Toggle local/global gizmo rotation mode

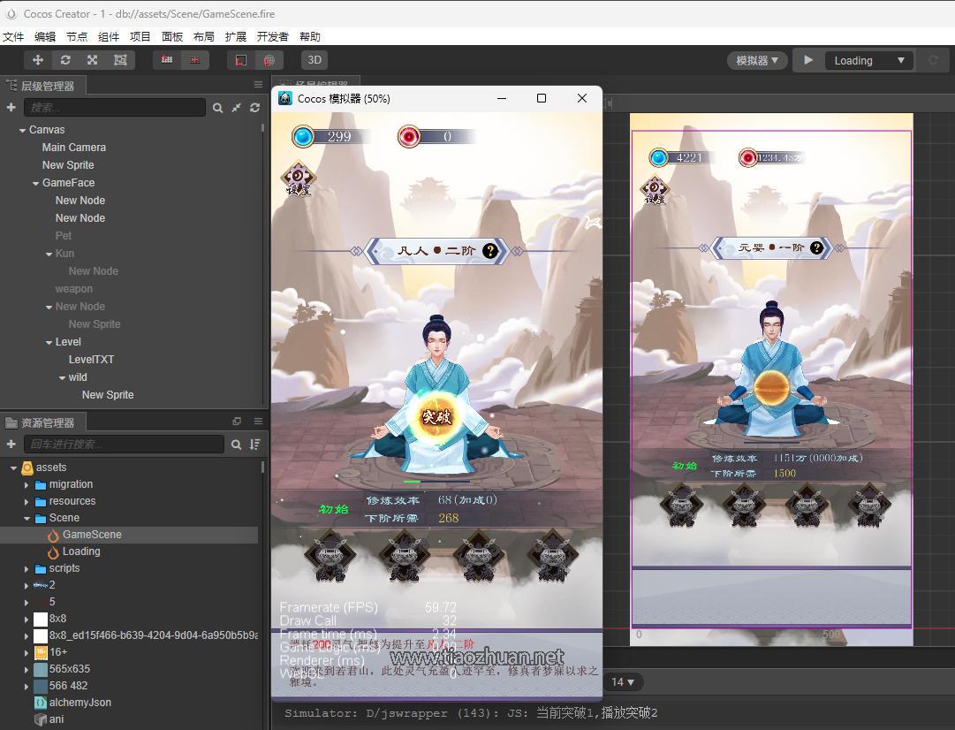(195, 60)
